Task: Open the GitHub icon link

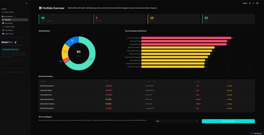Action: click(257, 3)
